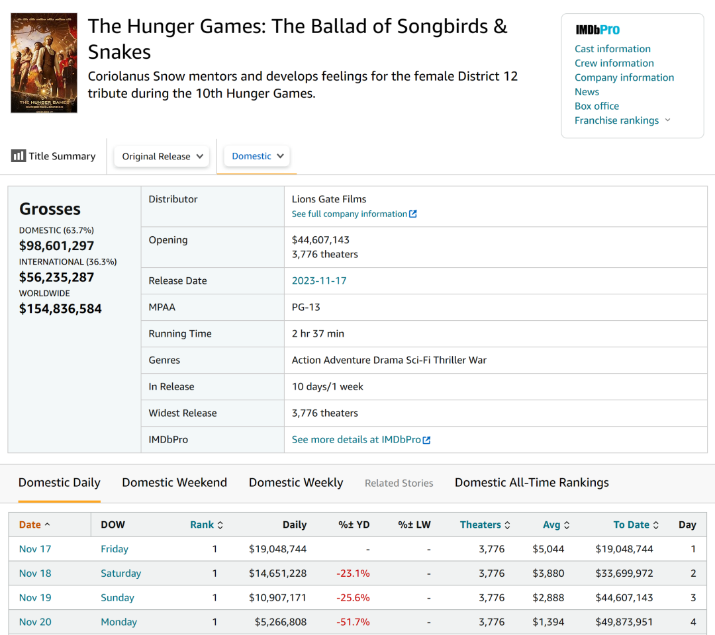Open the Domestic region dropdown

coord(257,157)
